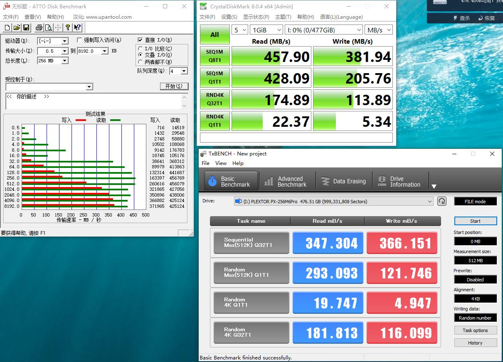Switch to Advanced Benchmark tab

287,182
